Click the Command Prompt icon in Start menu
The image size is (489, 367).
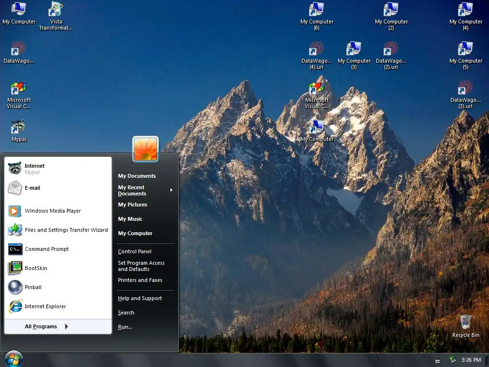point(15,249)
